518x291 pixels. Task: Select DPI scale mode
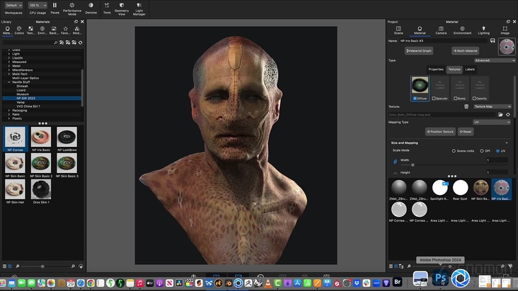pos(482,151)
